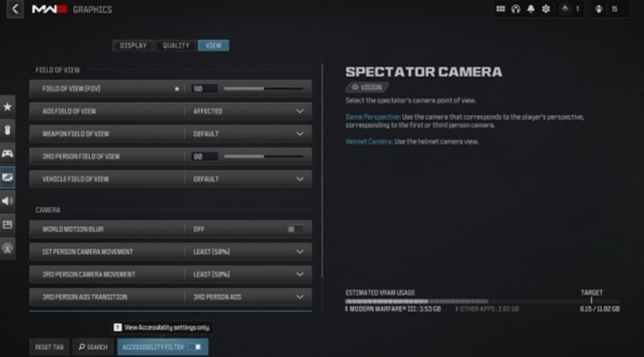Switch to the Quality tab
This screenshot has width=644, height=357.
pyautogui.click(x=175, y=46)
